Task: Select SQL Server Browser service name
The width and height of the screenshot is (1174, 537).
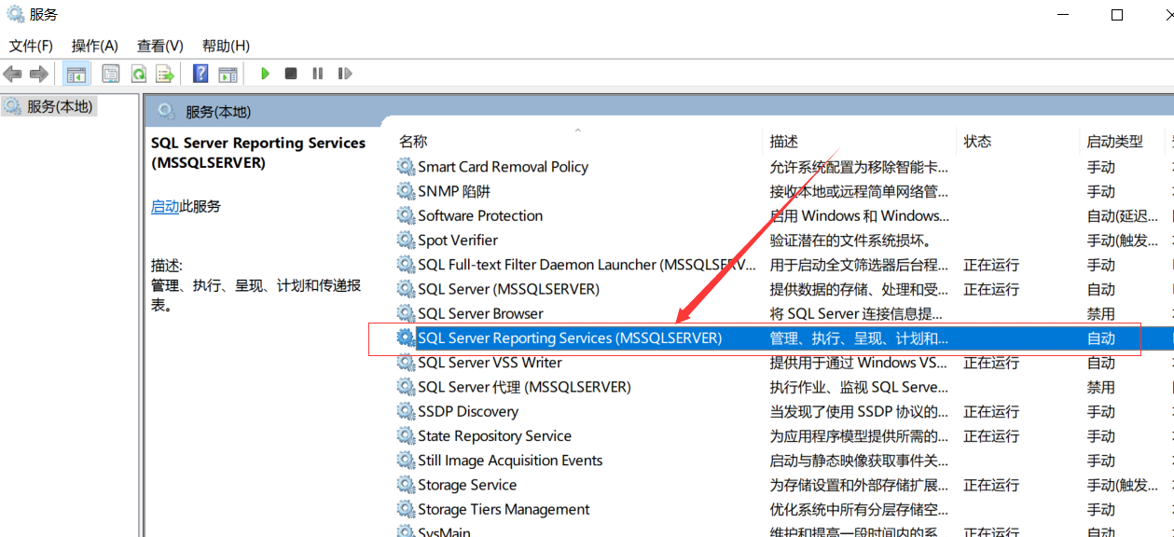Action: [480, 313]
